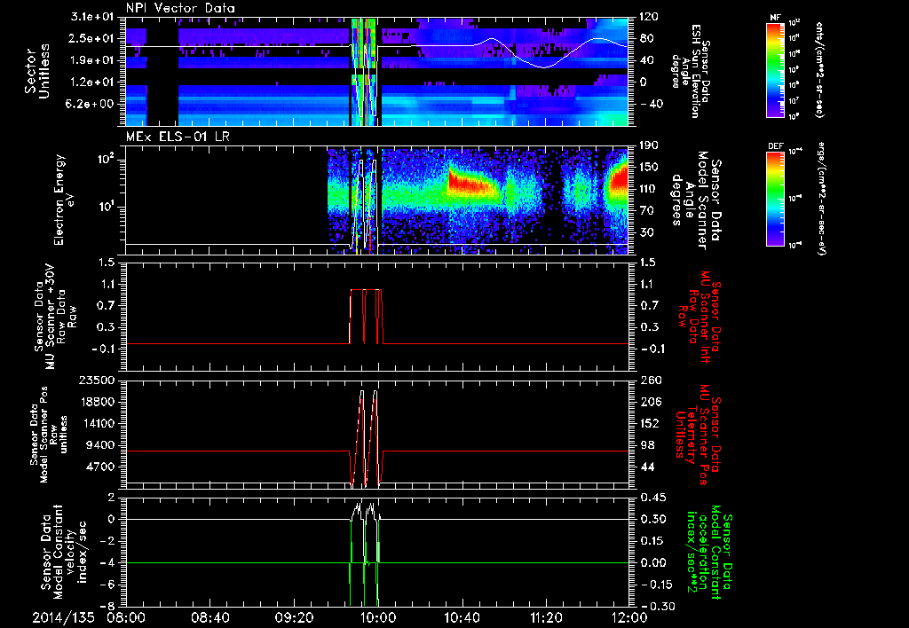Click the 'Sector Unitless' axis label
This screenshot has width=909, height=628.
[37, 71]
